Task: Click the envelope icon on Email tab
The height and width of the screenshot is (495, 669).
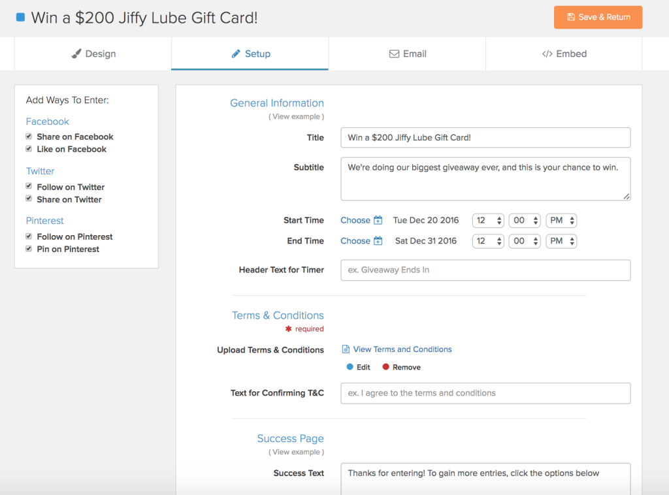Action: 394,54
